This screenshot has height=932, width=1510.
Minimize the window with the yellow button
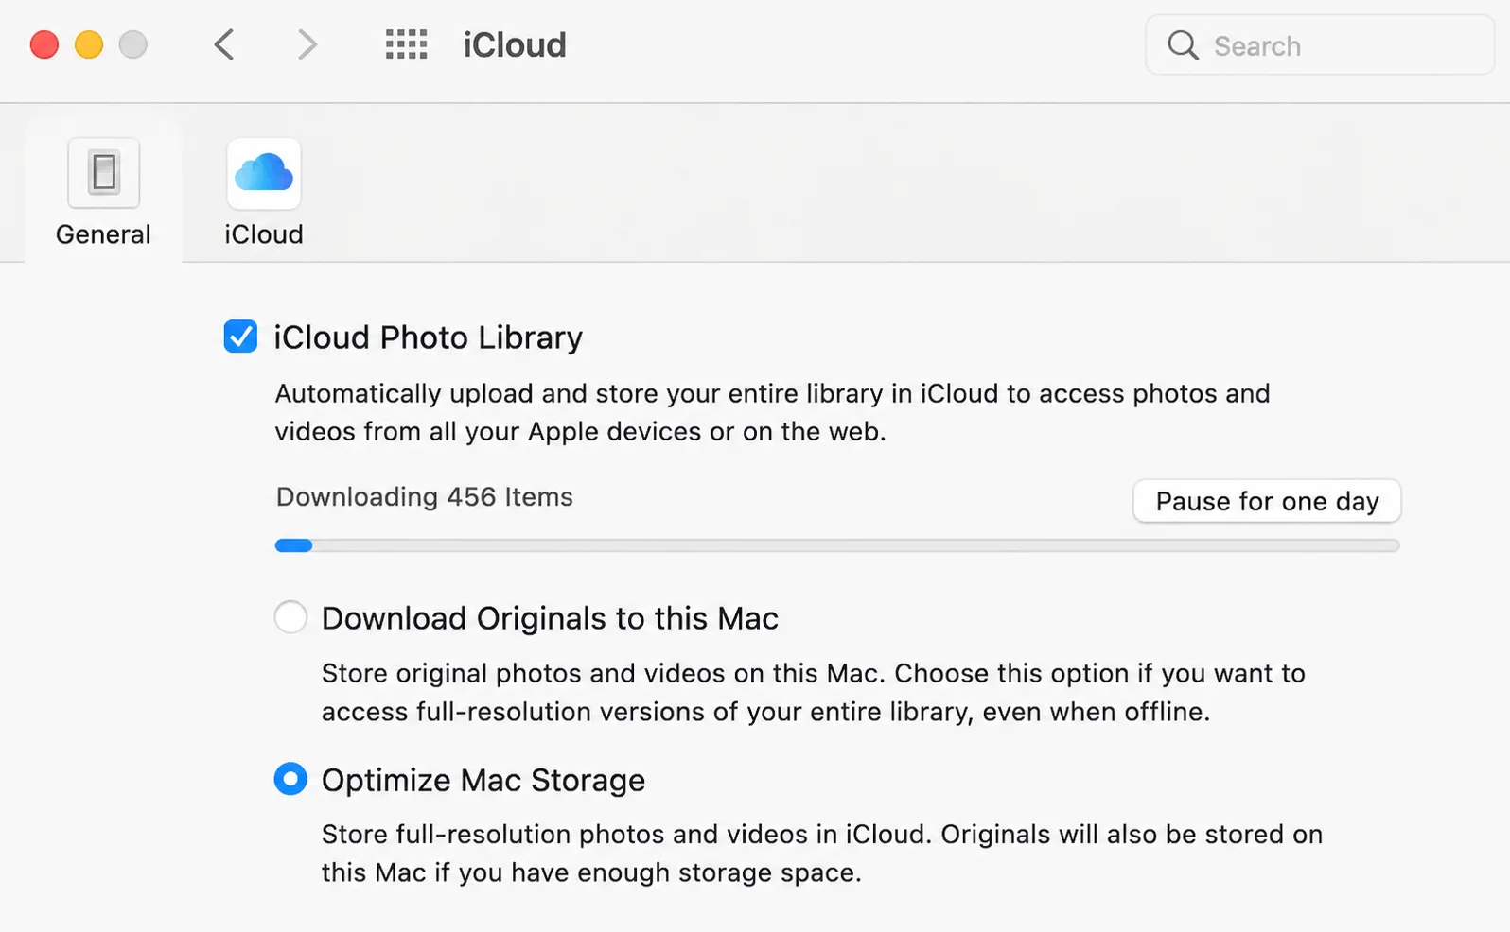pyautogui.click(x=89, y=44)
